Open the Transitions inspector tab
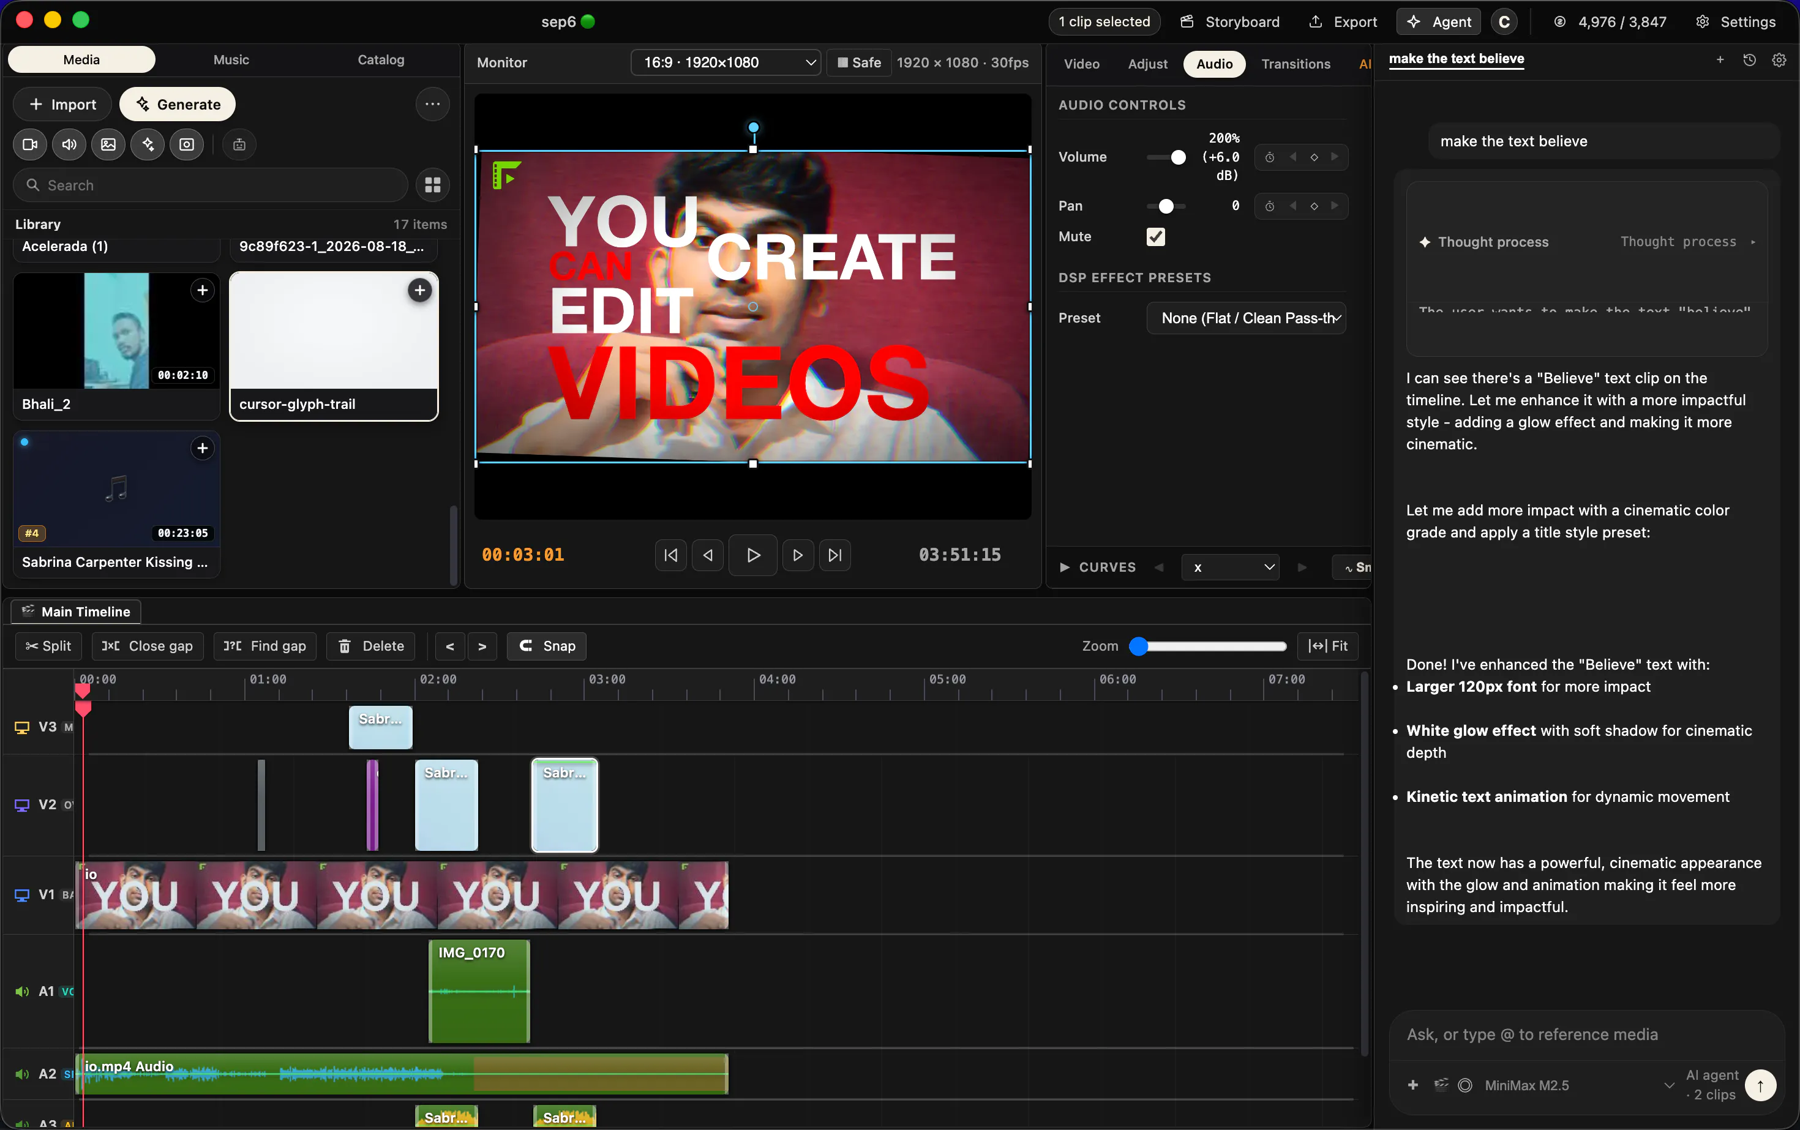Viewport: 1800px width, 1130px height. point(1296,64)
